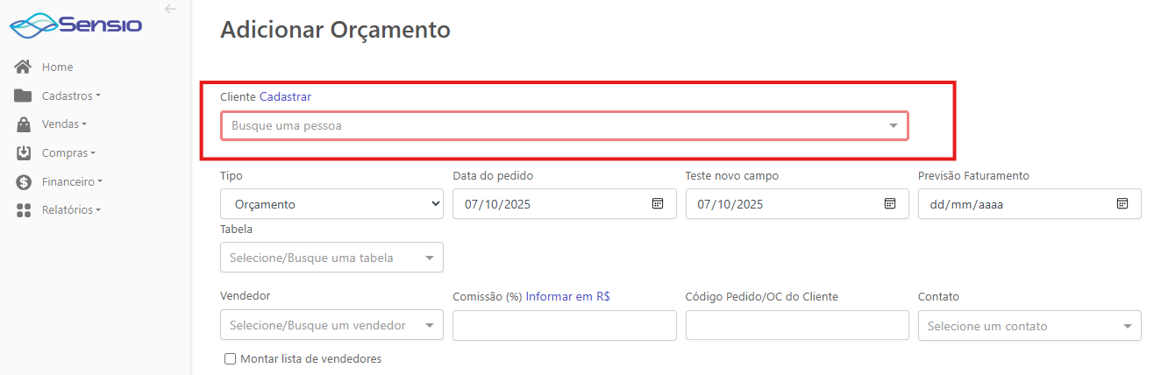Image resolution: width=1161 pixels, height=375 pixels.
Task: Expand the Cadastros sidebar menu
Action: coord(70,96)
